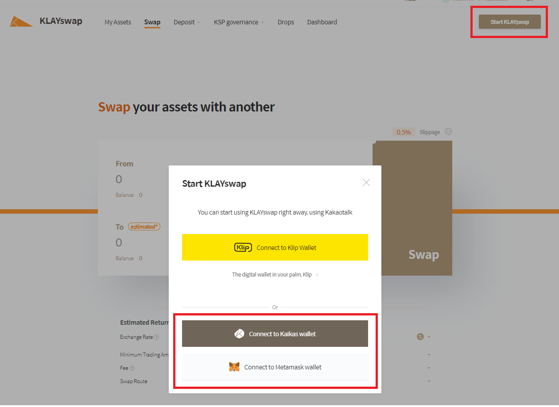559x407 pixels.
Task: Connect to Klip Wallet
Action: [x=275, y=247]
